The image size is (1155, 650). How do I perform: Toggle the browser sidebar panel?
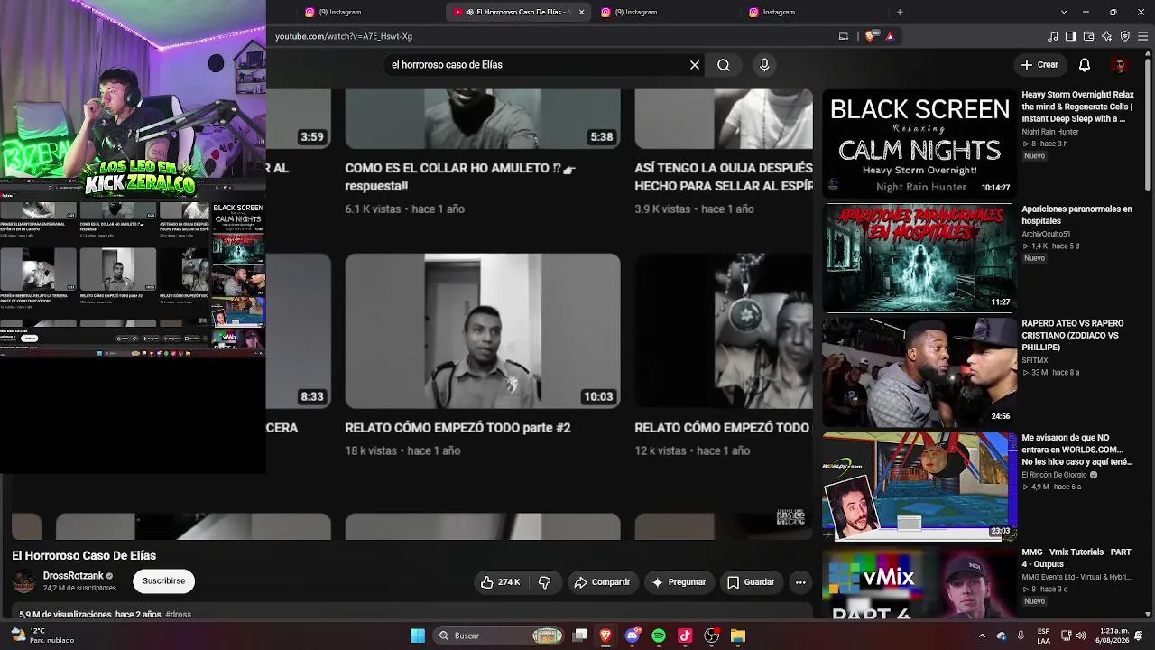tap(1070, 36)
